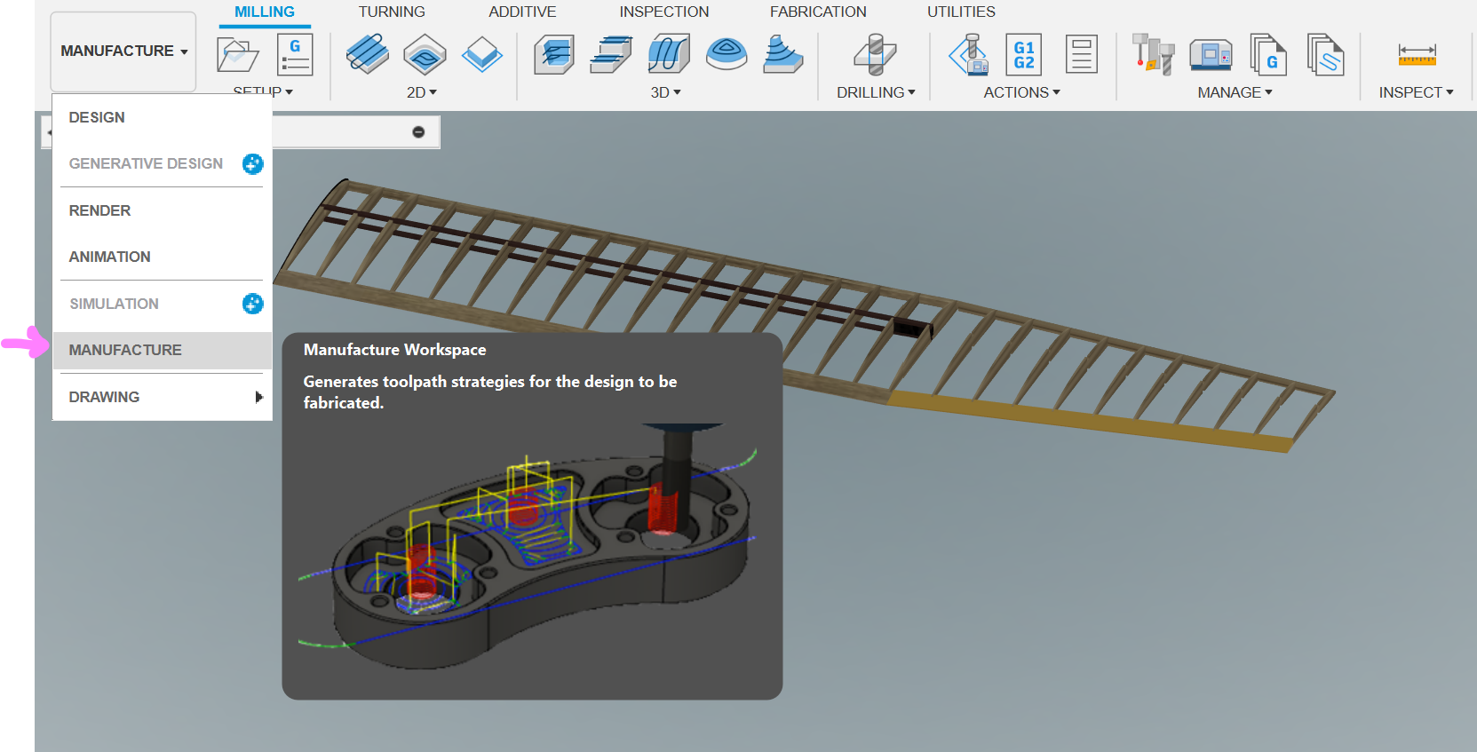Click the Post Process G1 G2 icon
The width and height of the screenshot is (1477, 752).
(x=1023, y=55)
